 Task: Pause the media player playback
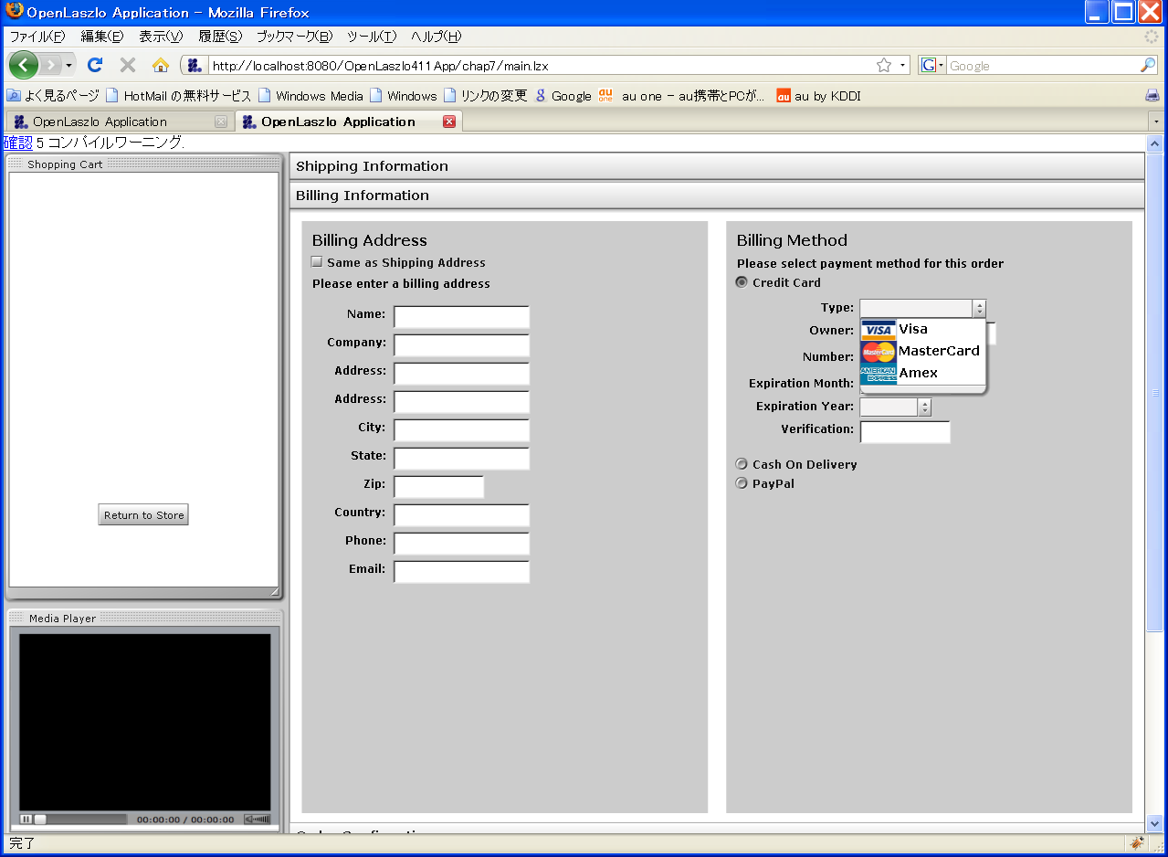[26, 820]
